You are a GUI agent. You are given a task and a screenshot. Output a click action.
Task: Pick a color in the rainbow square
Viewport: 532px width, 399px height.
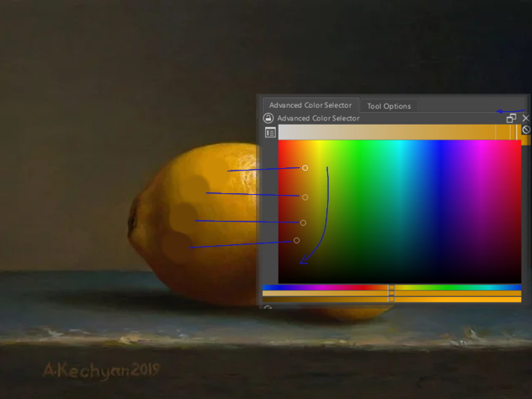pos(400,212)
